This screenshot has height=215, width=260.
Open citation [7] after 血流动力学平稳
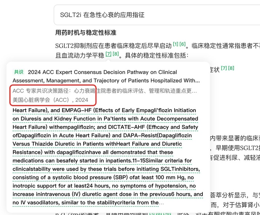tap(108, 54)
